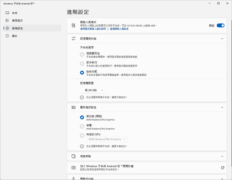Expand the 實驗性功能 section chevron
This screenshot has height=180, width=232.
(222, 179)
